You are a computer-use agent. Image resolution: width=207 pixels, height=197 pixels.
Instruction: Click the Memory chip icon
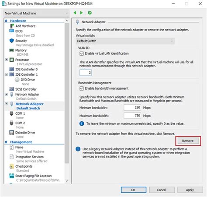[x=11, y=50]
